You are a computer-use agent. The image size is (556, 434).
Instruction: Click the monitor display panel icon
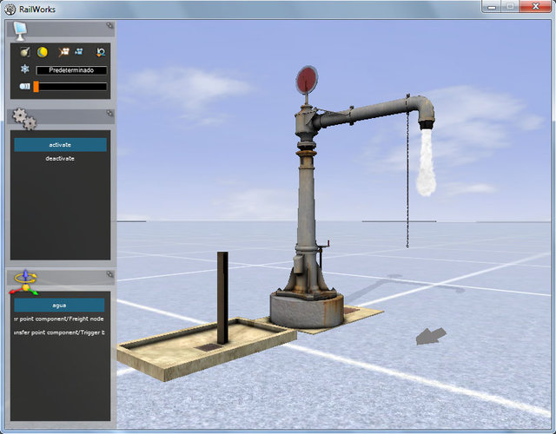click(19, 30)
